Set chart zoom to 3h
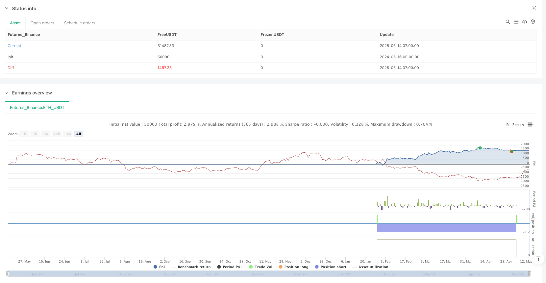This screenshot has width=546, height=283. tap(35, 134)
